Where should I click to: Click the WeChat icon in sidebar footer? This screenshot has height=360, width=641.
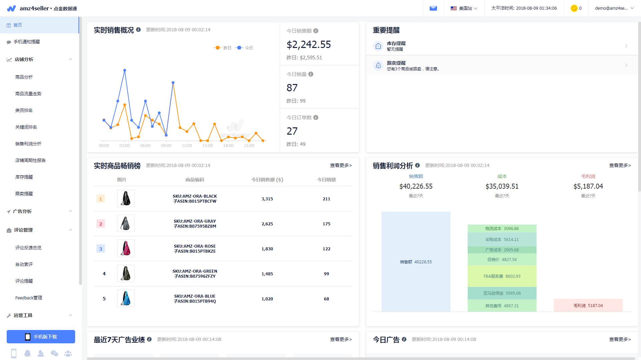(x=54, y=353)
